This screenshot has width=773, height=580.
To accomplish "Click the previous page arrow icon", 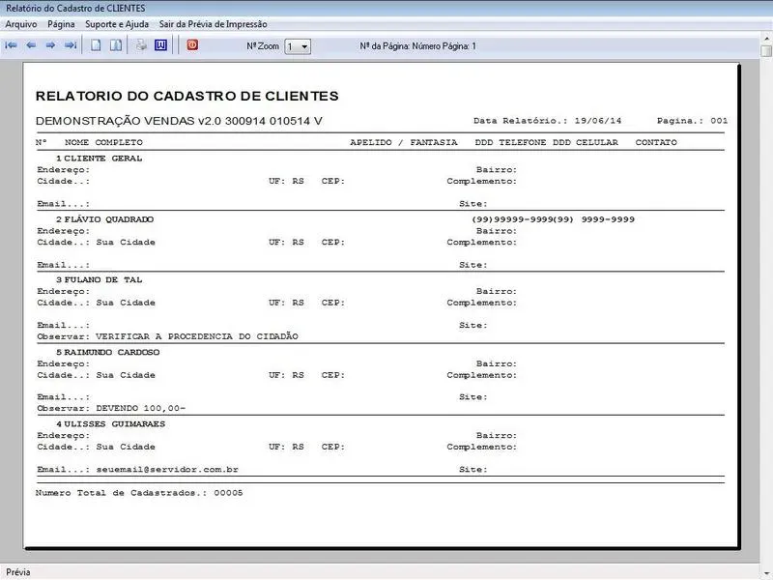I will [x=31, y=45].
